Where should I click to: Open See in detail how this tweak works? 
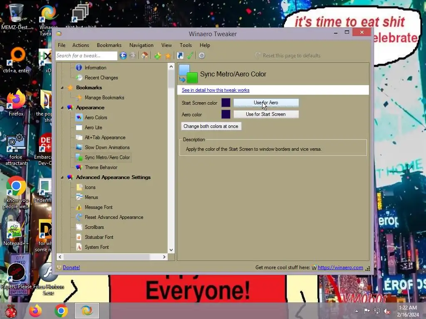click(x=215, y=90)
